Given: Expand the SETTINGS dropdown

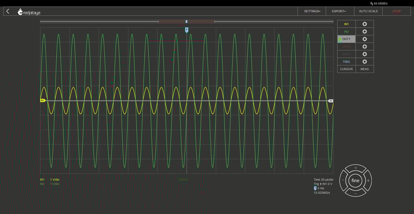Looking at the screenshot, I should (312, 11).
